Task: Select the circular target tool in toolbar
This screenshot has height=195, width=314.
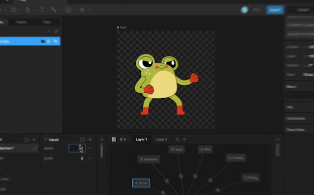Action: point(68,9)
